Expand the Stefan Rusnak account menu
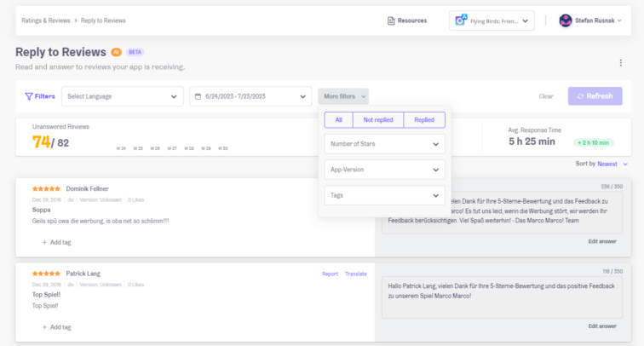The image size is (644, 346). (x=590, y=20)
